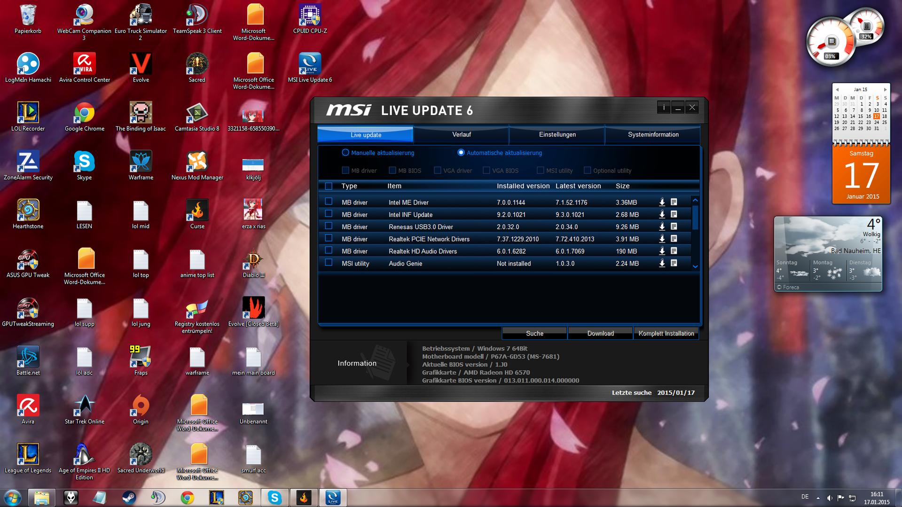
Task: Select the Battle.net desktop icon
Action: pyautogui.click(x=28, y=361)
